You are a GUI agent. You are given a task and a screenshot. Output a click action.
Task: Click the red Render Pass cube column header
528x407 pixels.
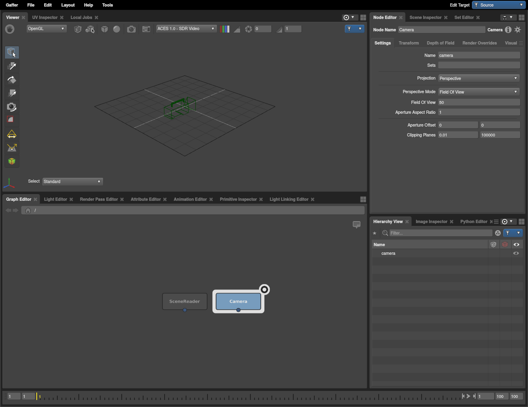505,245
